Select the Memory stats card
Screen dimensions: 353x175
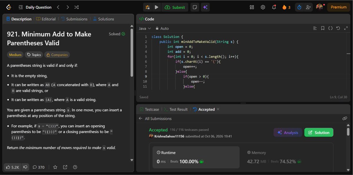click(287, 158)
